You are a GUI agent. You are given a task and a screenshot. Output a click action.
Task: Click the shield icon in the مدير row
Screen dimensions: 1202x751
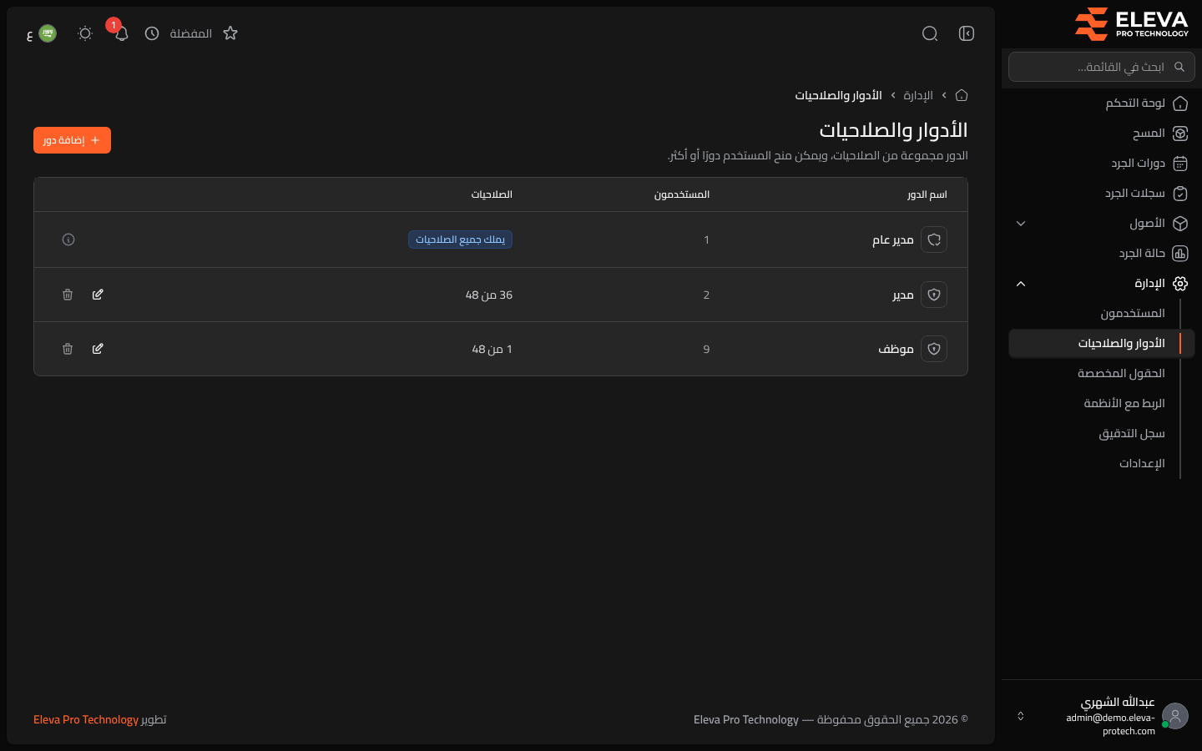(x=934, y=295)
